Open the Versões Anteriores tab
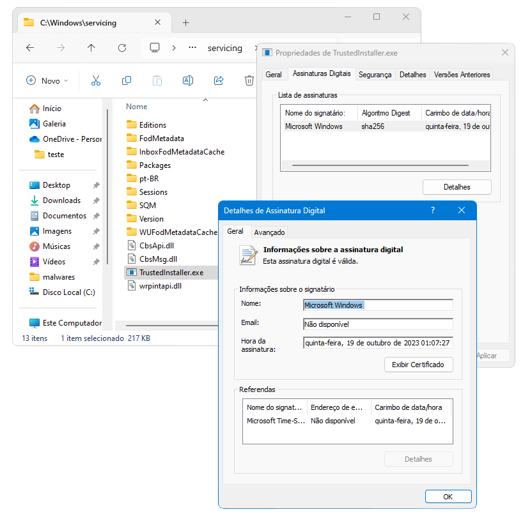The height and width of the screenshot is (521, 523). 462,75
